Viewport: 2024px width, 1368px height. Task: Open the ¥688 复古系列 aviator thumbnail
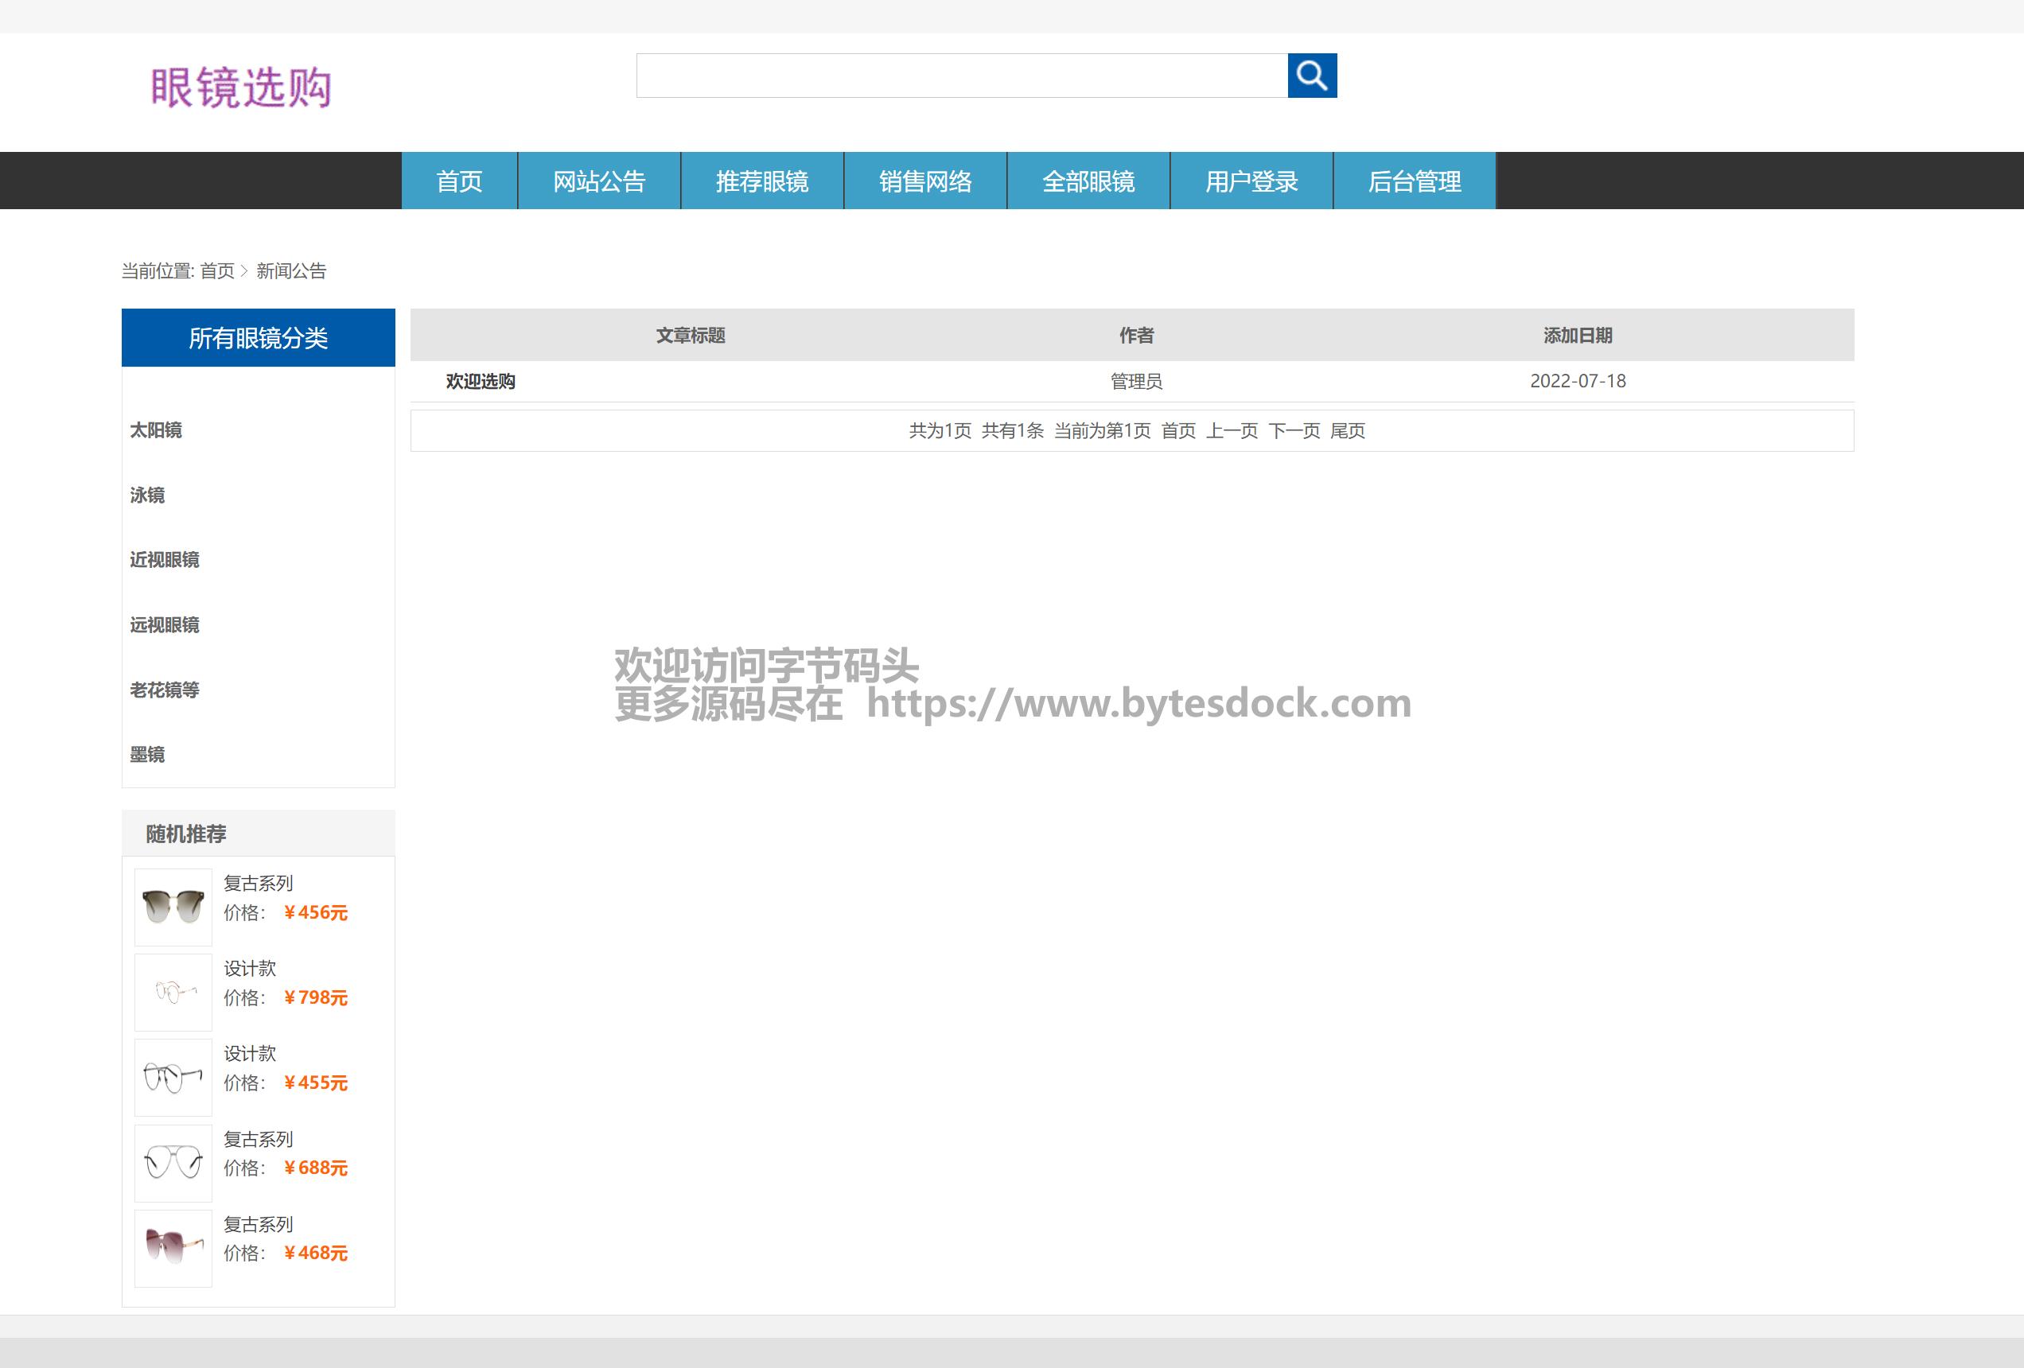click(173, 1163)
